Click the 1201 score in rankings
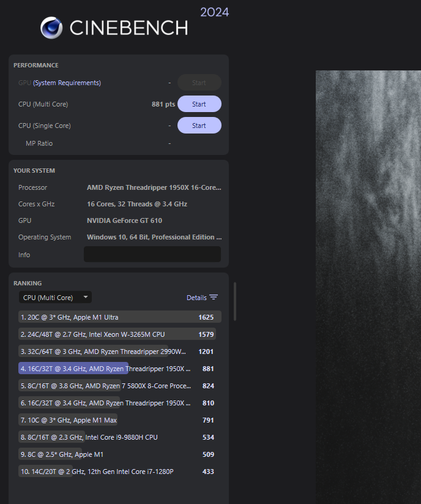The height and width of the screenshot is (504, 421). [206, 352]
